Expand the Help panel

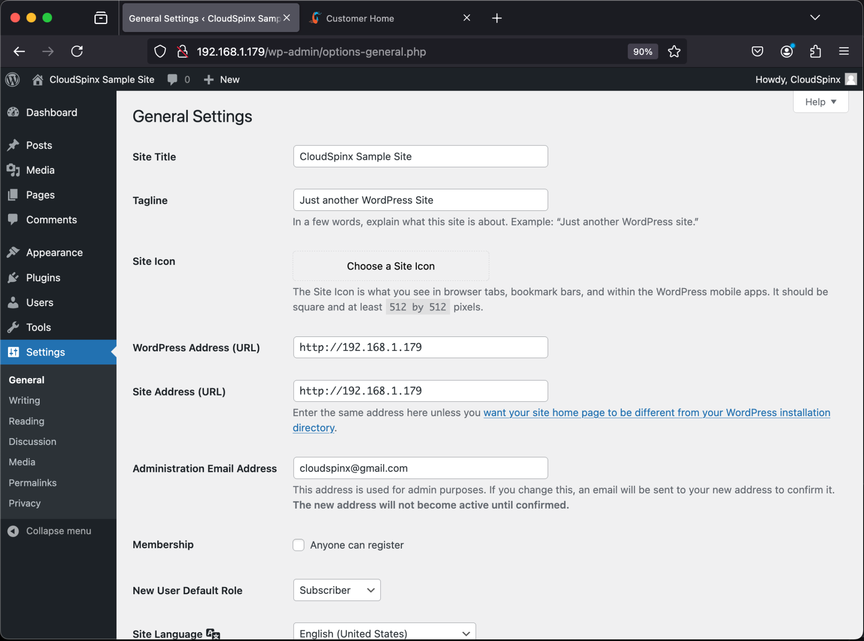[x=820, y=102]
